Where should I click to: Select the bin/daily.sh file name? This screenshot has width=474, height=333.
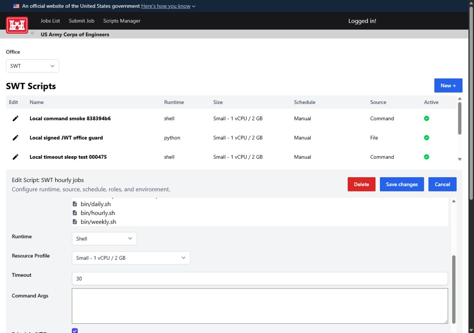(96, 204)
